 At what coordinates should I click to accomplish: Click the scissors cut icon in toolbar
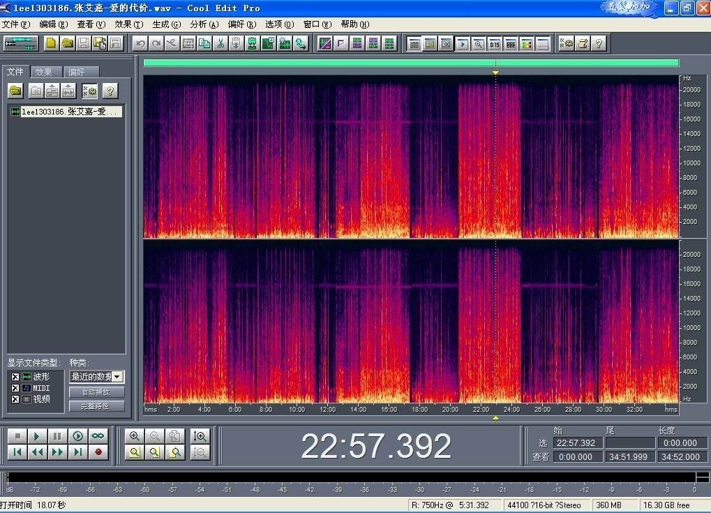pos(220,43)
